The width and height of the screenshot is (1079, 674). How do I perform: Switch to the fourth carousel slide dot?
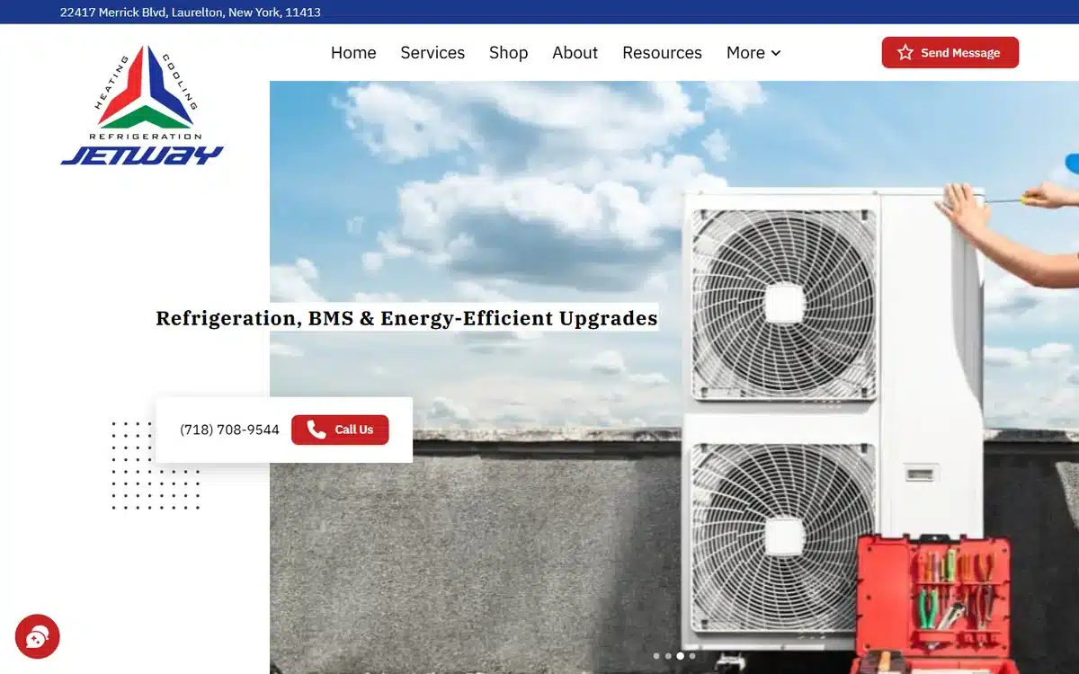(x=692, y=656)
